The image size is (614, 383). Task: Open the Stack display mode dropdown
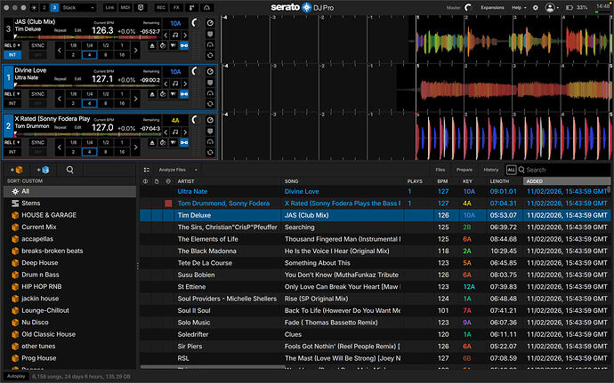pyautogui.click(x=79, y=7)
